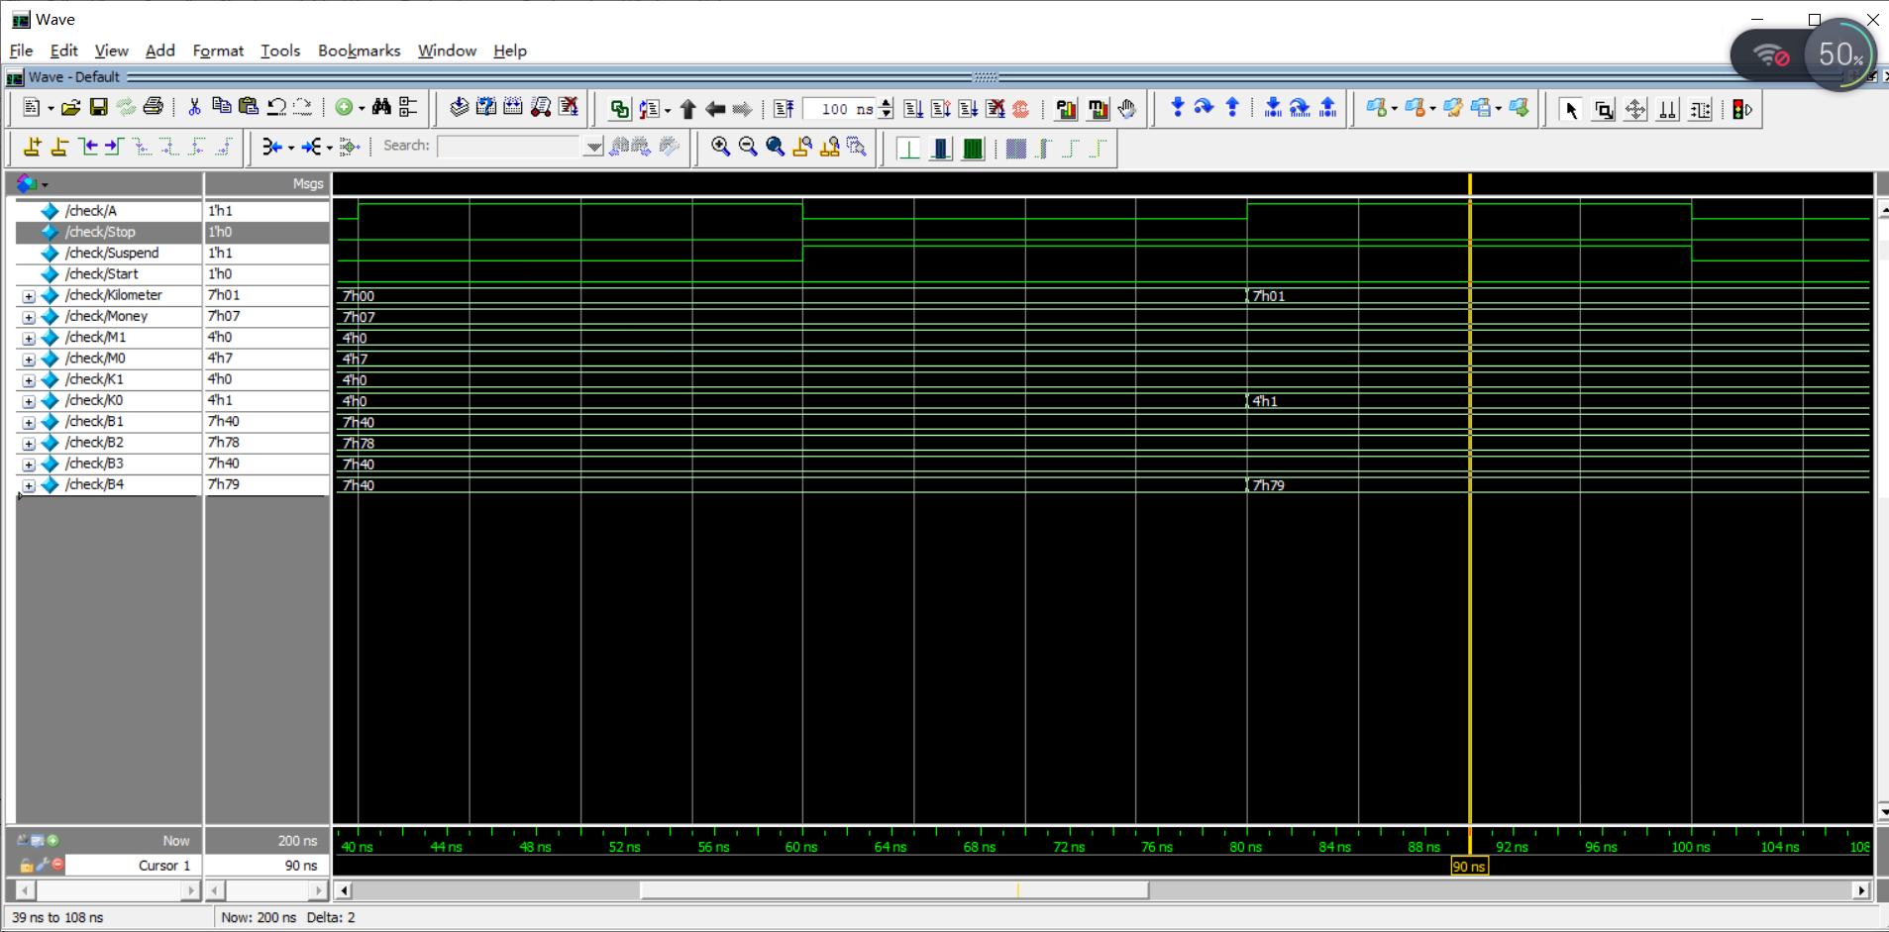Expand the /check/Money bus

click(x=29, y=317)
